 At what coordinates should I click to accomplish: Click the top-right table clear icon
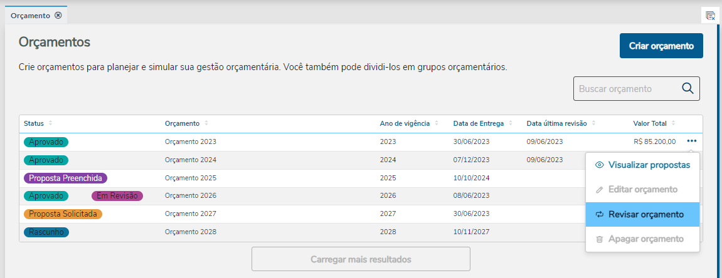coord(710,15)
